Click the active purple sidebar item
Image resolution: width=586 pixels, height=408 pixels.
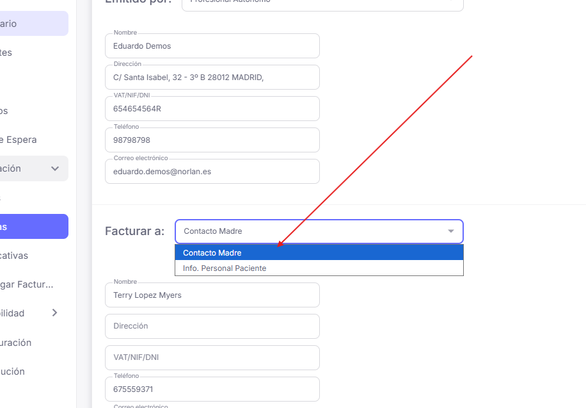click(32, 227)
